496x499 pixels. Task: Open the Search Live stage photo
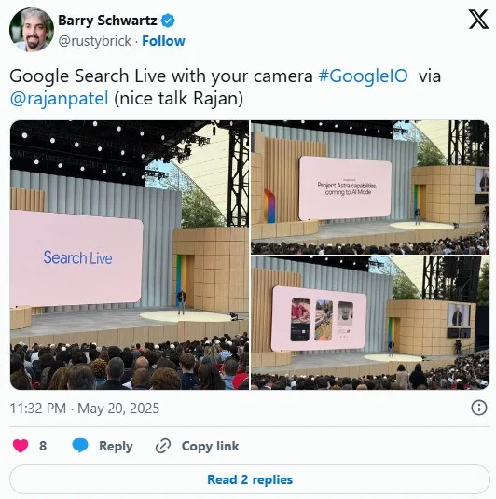[x=130, y=255]
